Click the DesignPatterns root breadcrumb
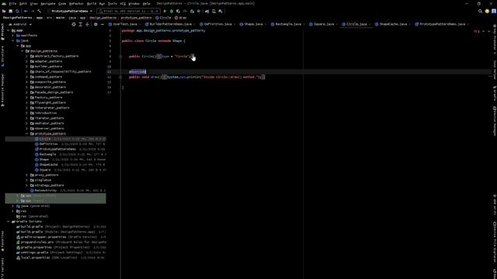497x279 pixels. (17, 18)
